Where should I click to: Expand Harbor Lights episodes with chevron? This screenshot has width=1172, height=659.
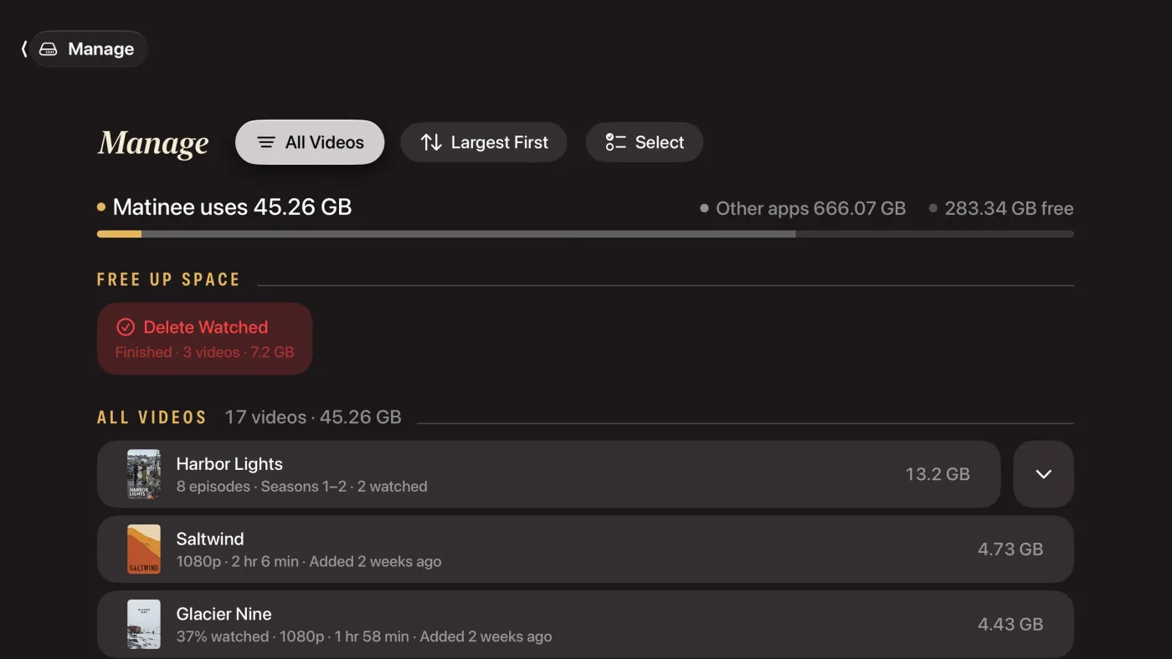1043,474
